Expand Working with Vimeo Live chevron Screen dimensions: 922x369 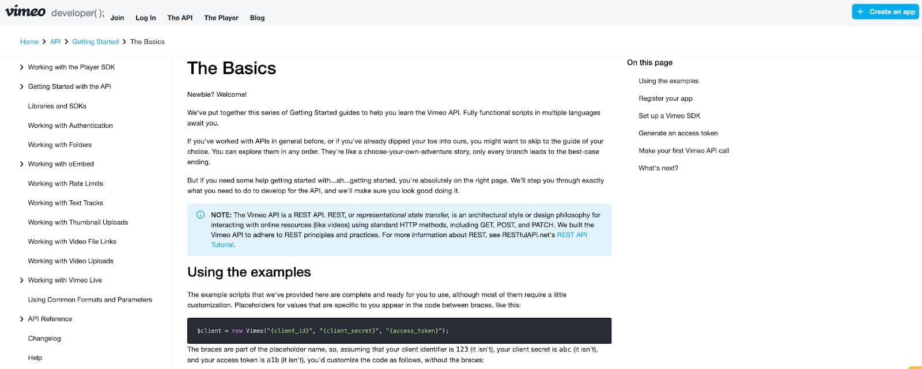tap(22, 280)
